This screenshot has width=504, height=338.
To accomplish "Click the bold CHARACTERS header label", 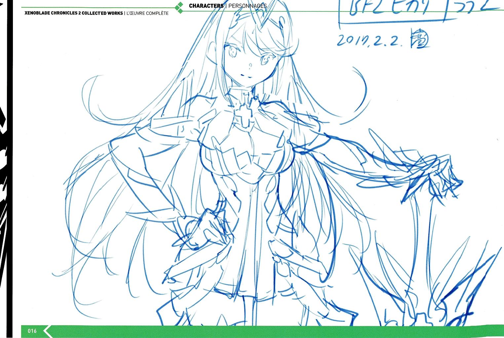I will pyautogui.click(x=206, y=6).
